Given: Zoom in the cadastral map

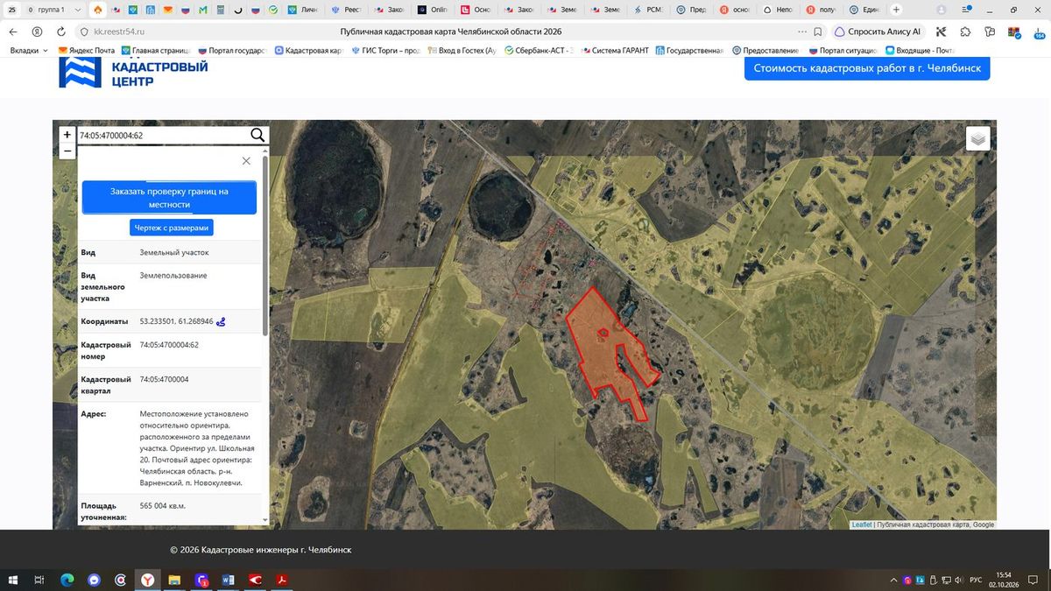Looking at the screenshot, I should tap(67, 135).
